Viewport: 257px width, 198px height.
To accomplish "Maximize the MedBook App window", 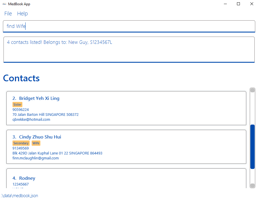I will tap(238, 4).
